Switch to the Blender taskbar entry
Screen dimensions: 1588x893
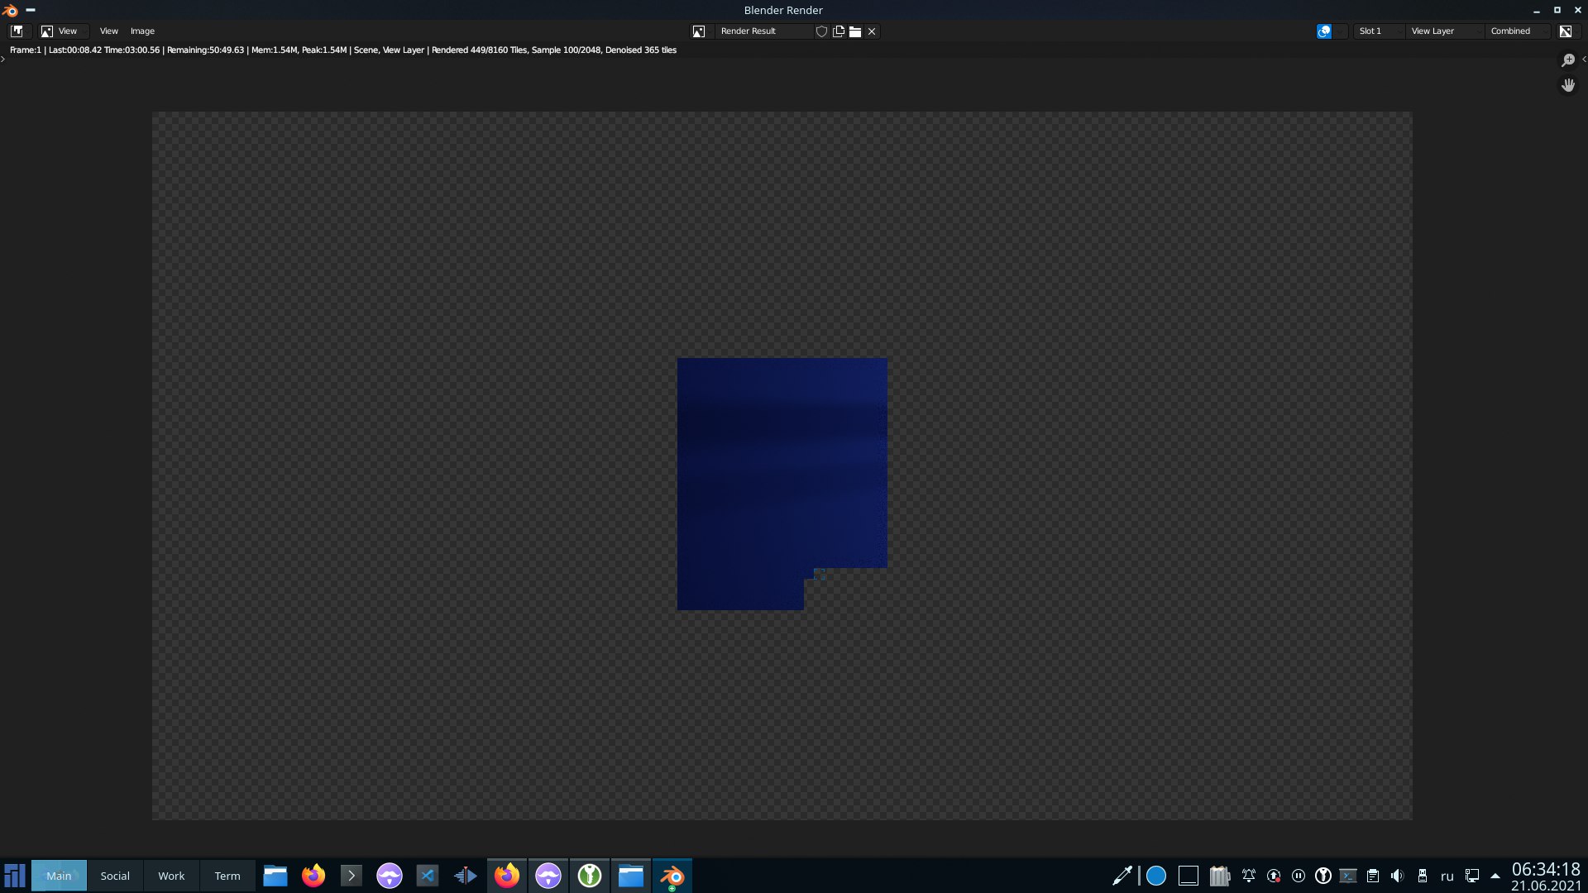(x=672, y=876)
